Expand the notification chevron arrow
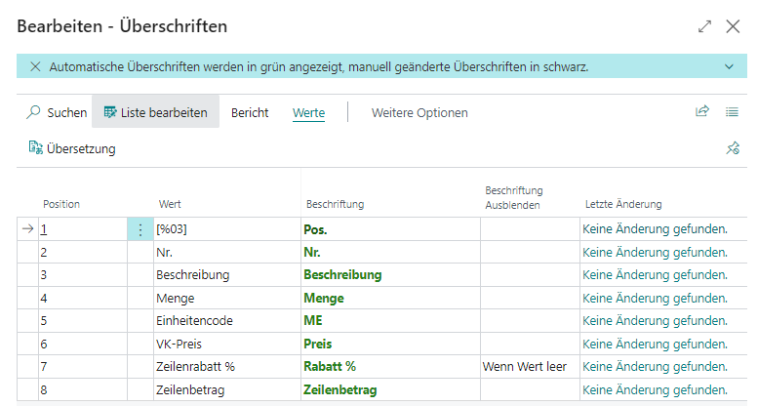This screenshot has width=758, height=406. 729,67
